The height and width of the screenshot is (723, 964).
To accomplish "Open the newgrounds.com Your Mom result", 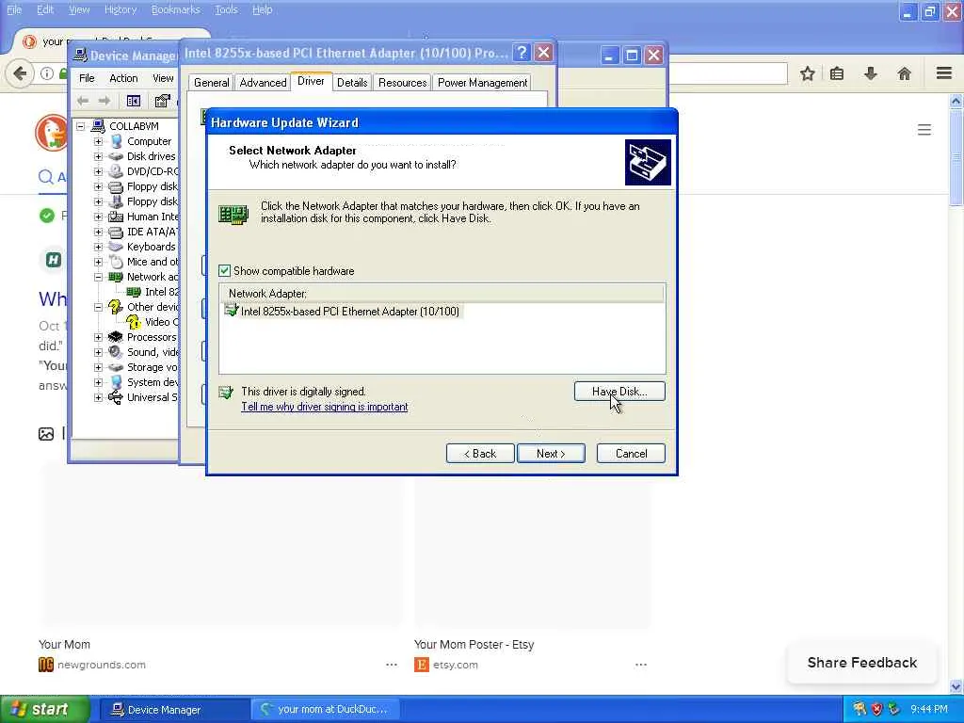I will pos(65,644).
